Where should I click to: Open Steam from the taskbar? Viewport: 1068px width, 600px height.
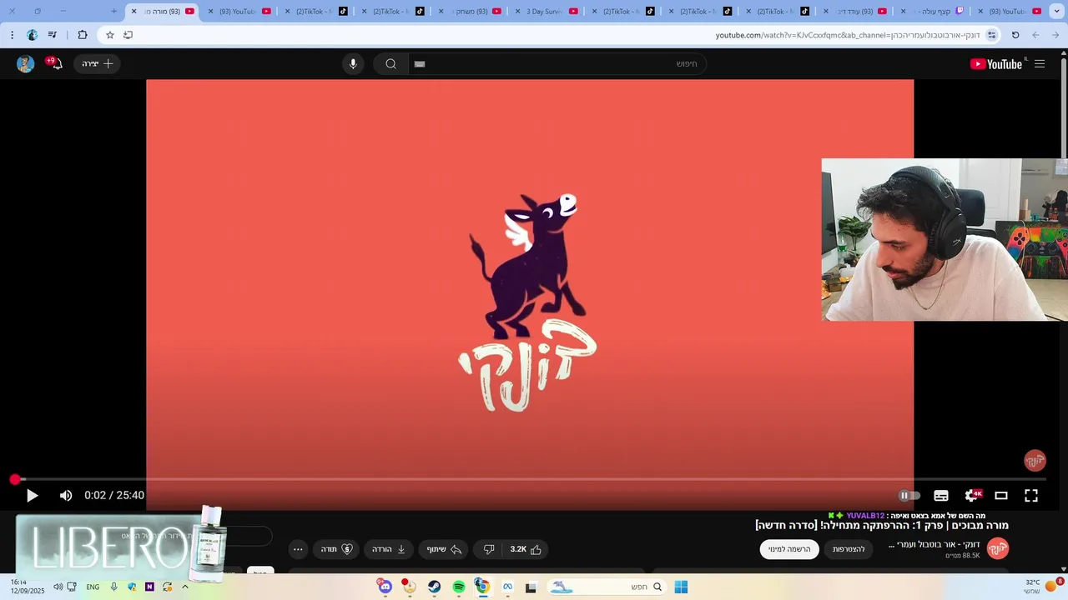[435, 587]
